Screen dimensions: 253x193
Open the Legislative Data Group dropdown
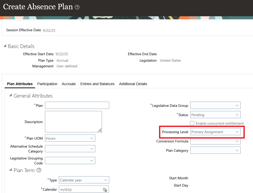tap(237, 105)
